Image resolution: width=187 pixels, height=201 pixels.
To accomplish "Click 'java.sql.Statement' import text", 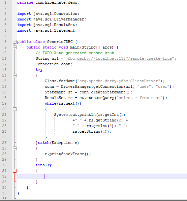I will (x=54, y=30).
